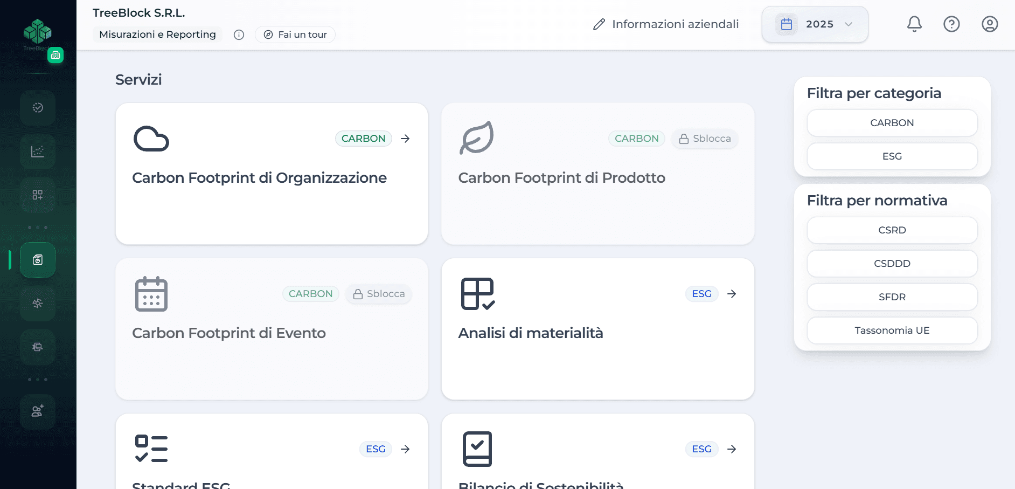Filter by SFDR normativa
The height and width of the screenshot is (489, 1015).
pos(892,297)
